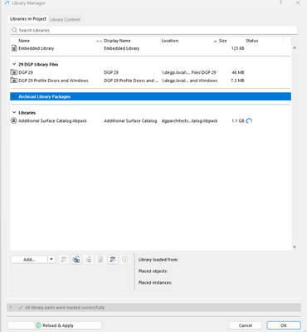
Task: Click the 'All library parts were loaded successfully' message
Action: pos(65,307)
